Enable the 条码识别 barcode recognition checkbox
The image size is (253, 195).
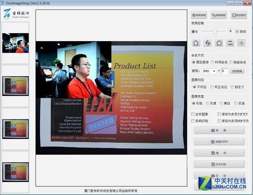[x=193, y=121]
